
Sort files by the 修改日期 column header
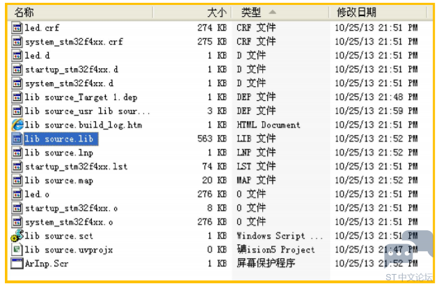pos(356,13)
